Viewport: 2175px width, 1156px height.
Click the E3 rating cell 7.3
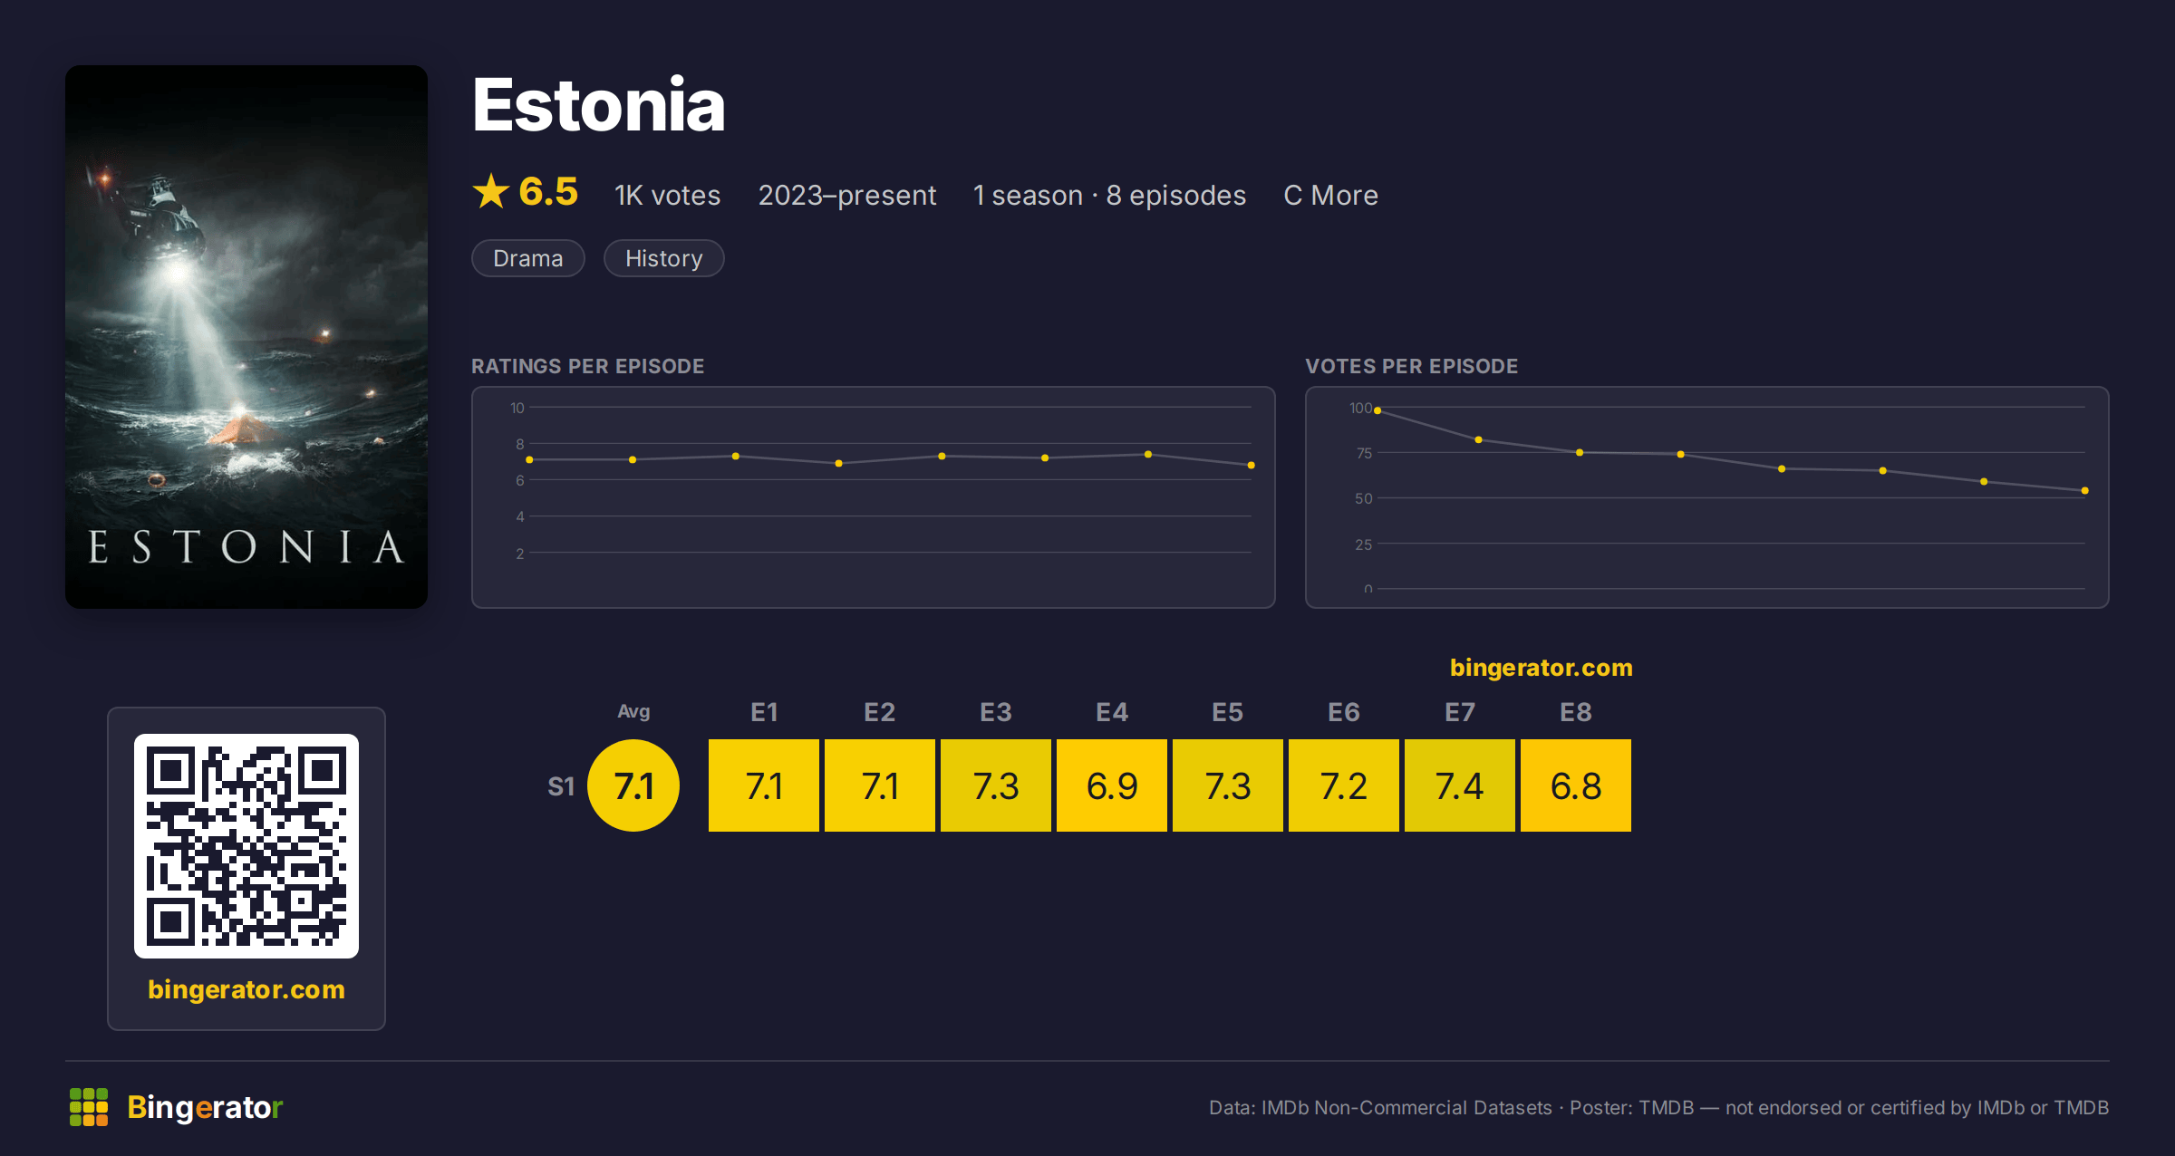(996, 785)
